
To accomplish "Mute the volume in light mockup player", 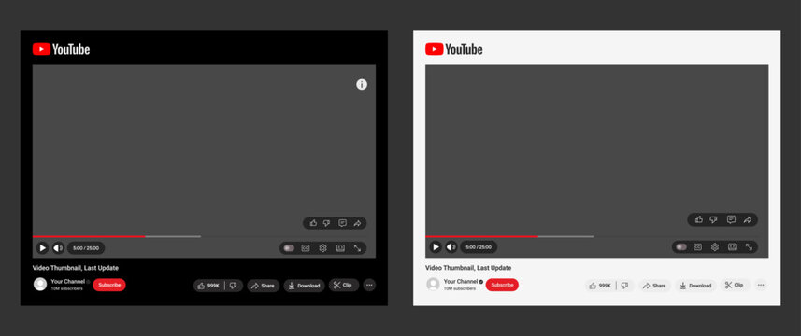I will (451, 247).
